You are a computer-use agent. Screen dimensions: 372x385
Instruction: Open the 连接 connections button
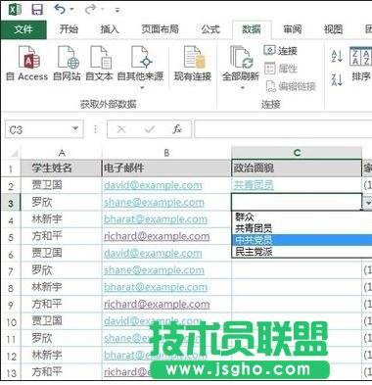pos(281,50)
